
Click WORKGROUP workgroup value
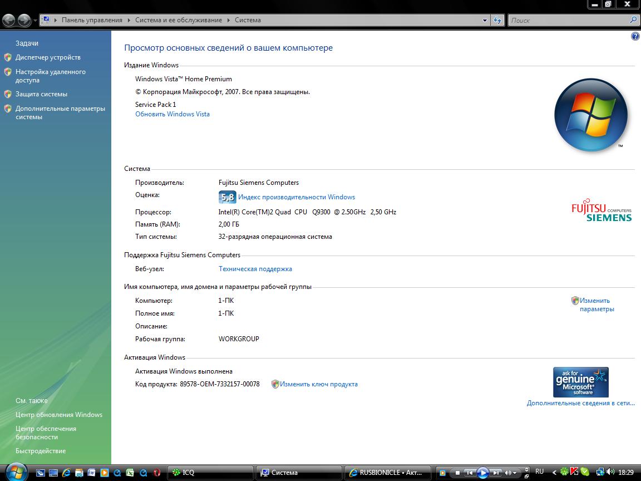[x=239, y=339]
